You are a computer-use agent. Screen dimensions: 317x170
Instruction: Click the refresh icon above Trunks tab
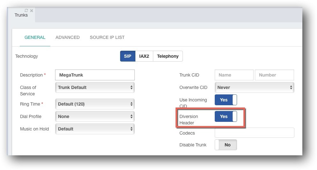pyautogui.click(x=26, y=10)
